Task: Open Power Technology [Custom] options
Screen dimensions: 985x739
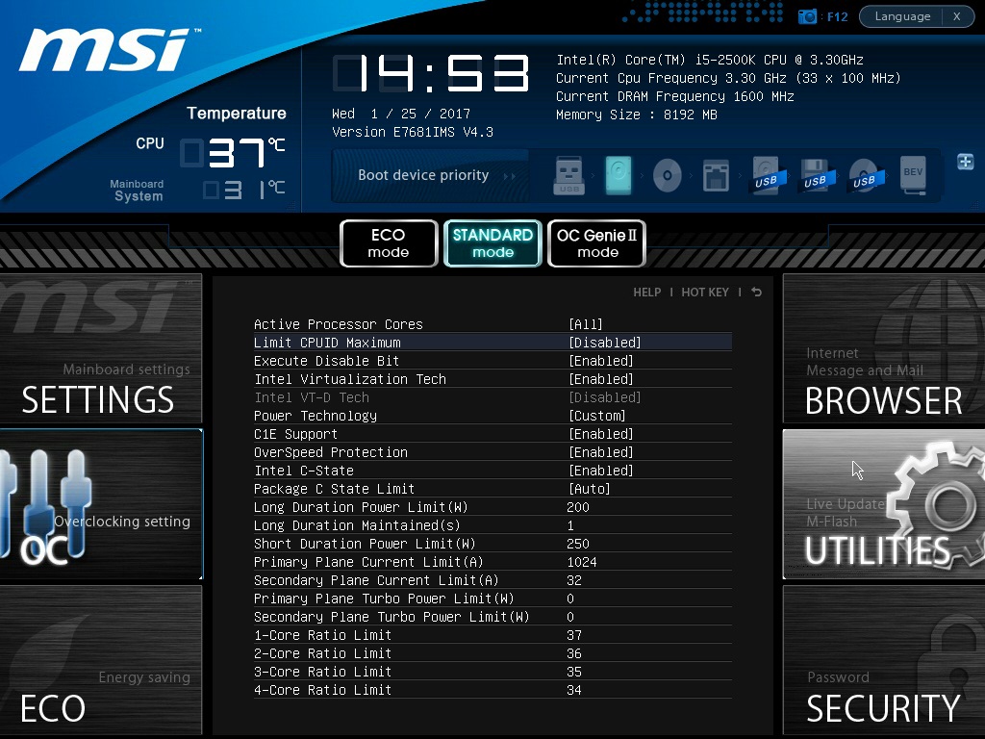Action: (596, 416)
